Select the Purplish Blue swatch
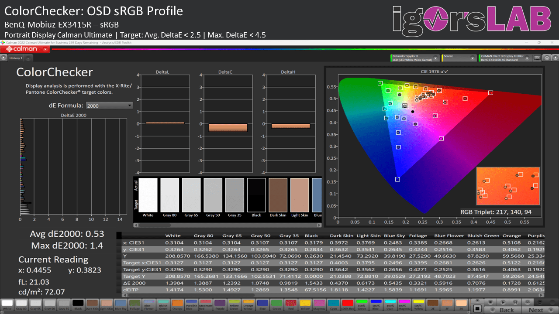 191,304
